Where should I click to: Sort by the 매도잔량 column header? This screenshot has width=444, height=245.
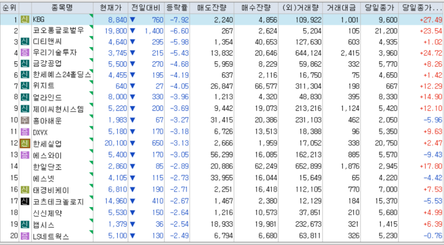pos(212,7)
